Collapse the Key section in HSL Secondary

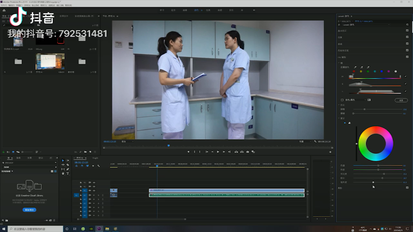(x=339, y=63)
